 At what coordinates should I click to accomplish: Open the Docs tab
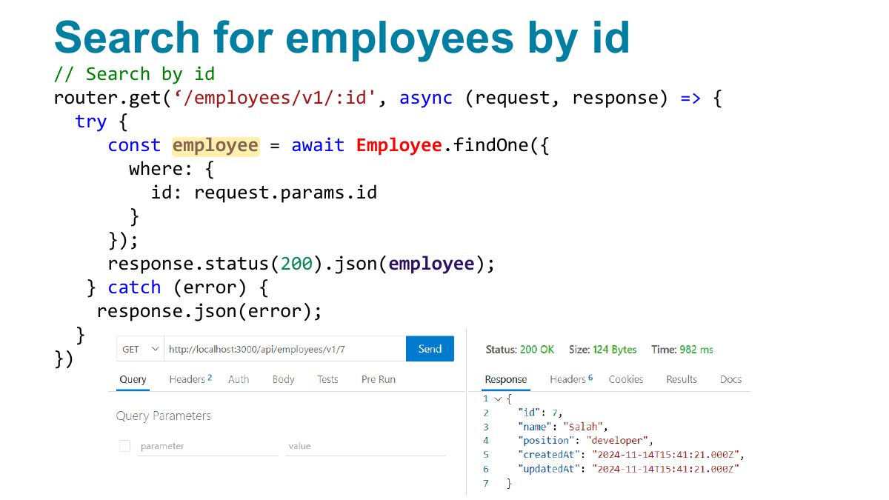tap(730, 379)
